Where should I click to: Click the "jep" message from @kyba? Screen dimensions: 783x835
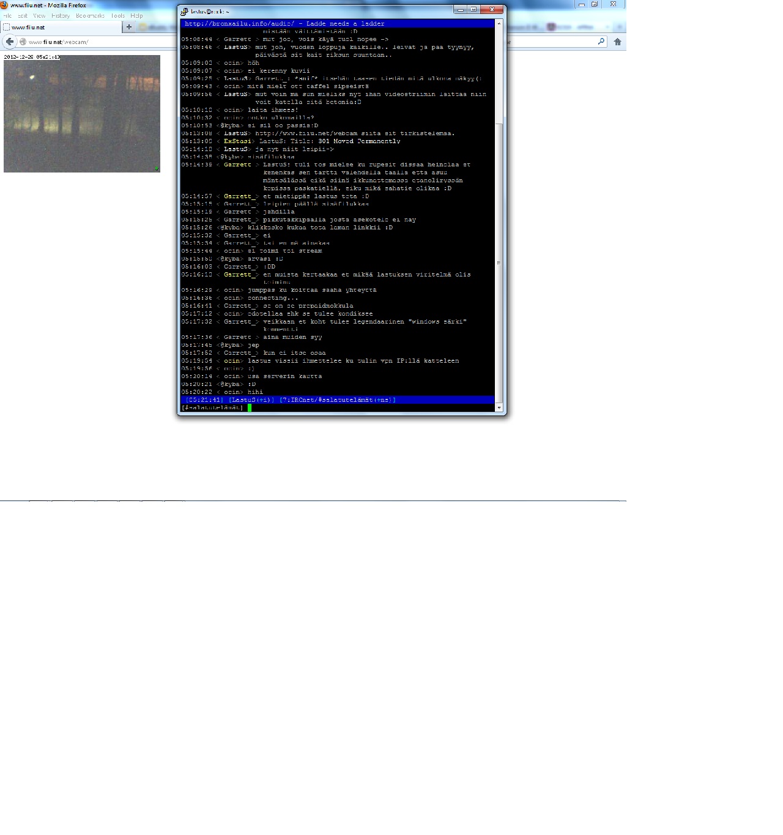(253, 345)
